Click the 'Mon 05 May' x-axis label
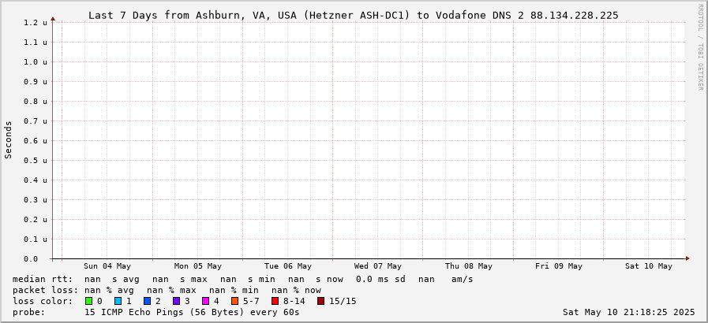Image resolution: width=708 pixels, height=323 pixels. tap(198, 266)
